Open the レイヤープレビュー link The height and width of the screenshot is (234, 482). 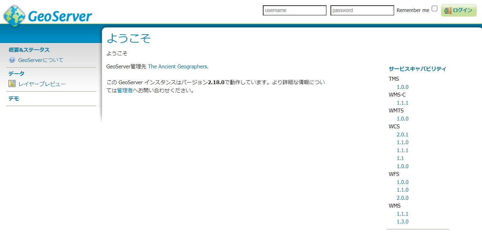tap(42, 84)
